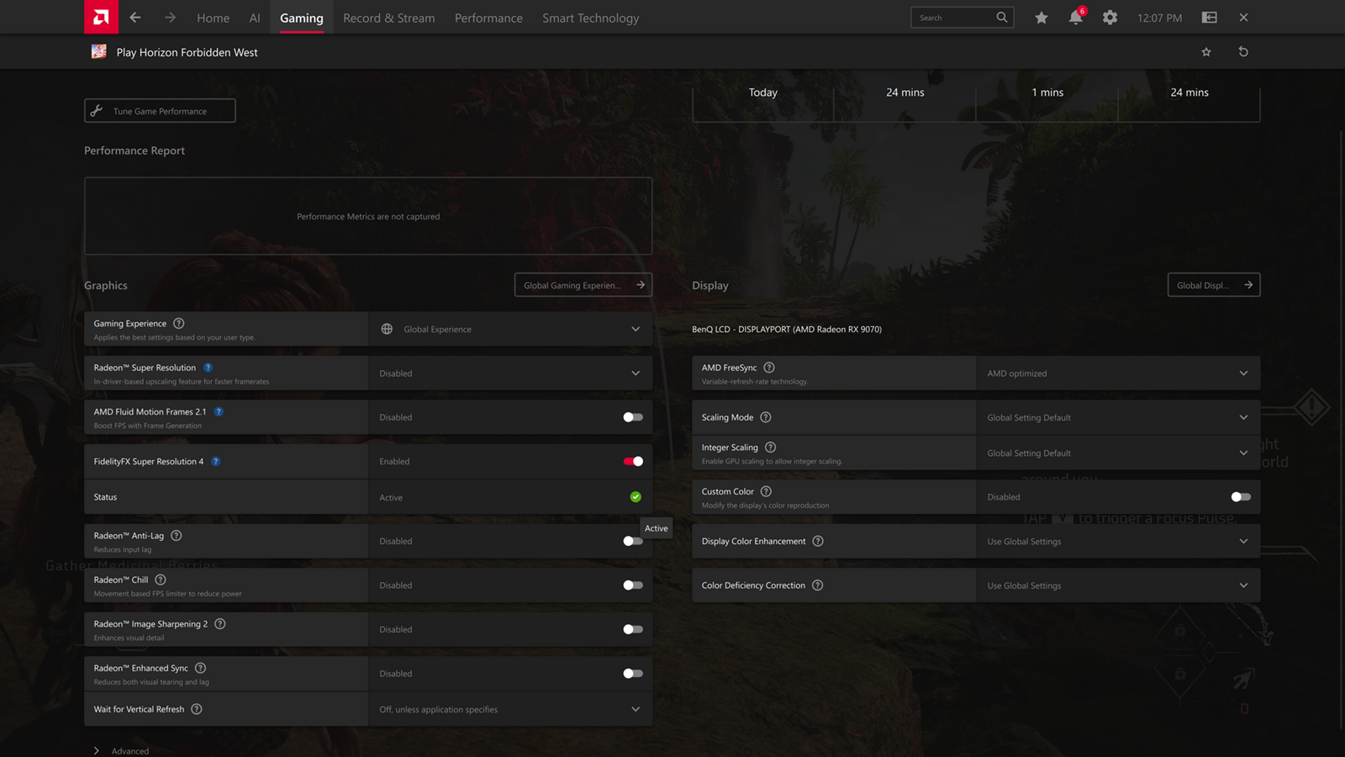1345x757 pixels.
Task: Expand the Advanced section
Action: pyautogui.click(x=121, y=751)
